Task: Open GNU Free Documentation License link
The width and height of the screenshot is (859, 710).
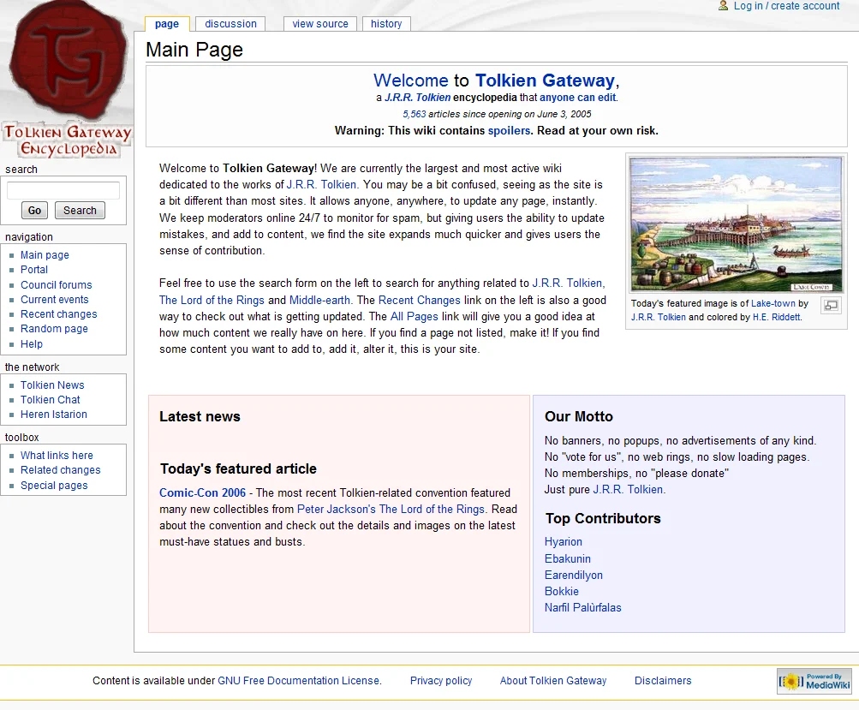Action: tap(299, 680)
